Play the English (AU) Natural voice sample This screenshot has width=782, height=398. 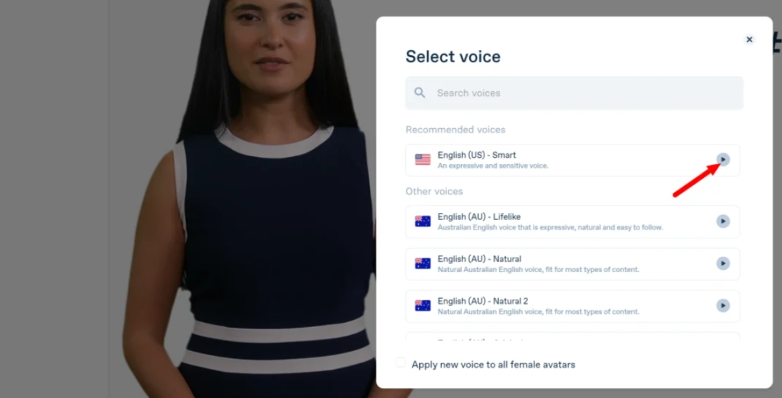tap(723, 263)
